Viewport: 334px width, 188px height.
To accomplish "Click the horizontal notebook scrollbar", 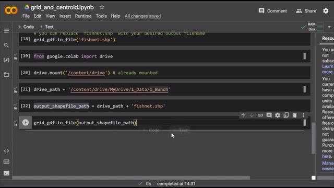I will point(131,178).
